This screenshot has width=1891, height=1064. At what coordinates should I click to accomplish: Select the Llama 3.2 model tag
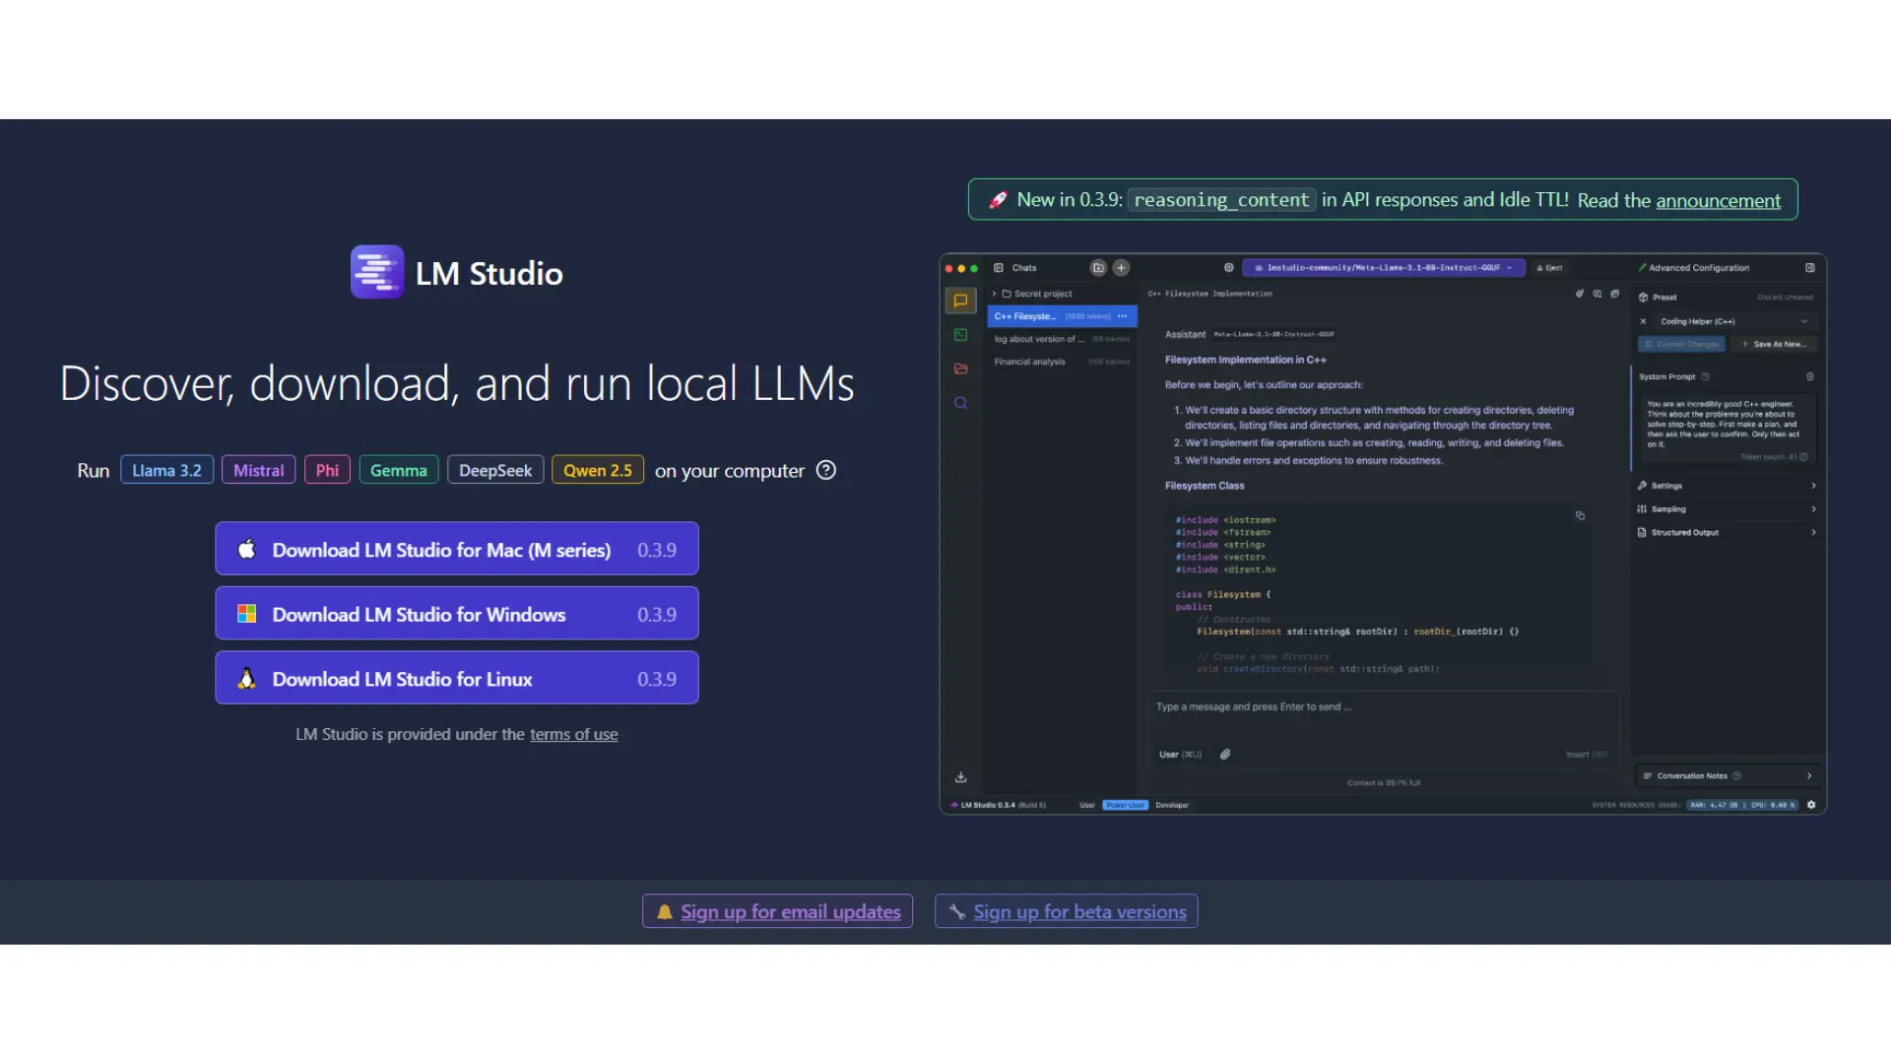tap(166, 470)
